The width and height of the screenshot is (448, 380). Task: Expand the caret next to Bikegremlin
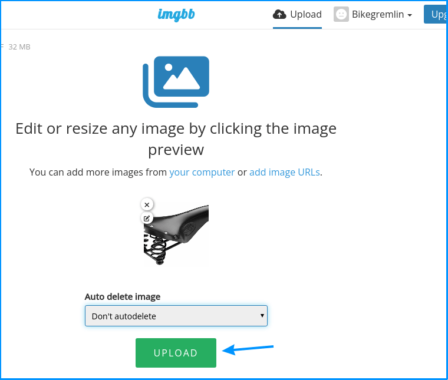click(410, 15)
